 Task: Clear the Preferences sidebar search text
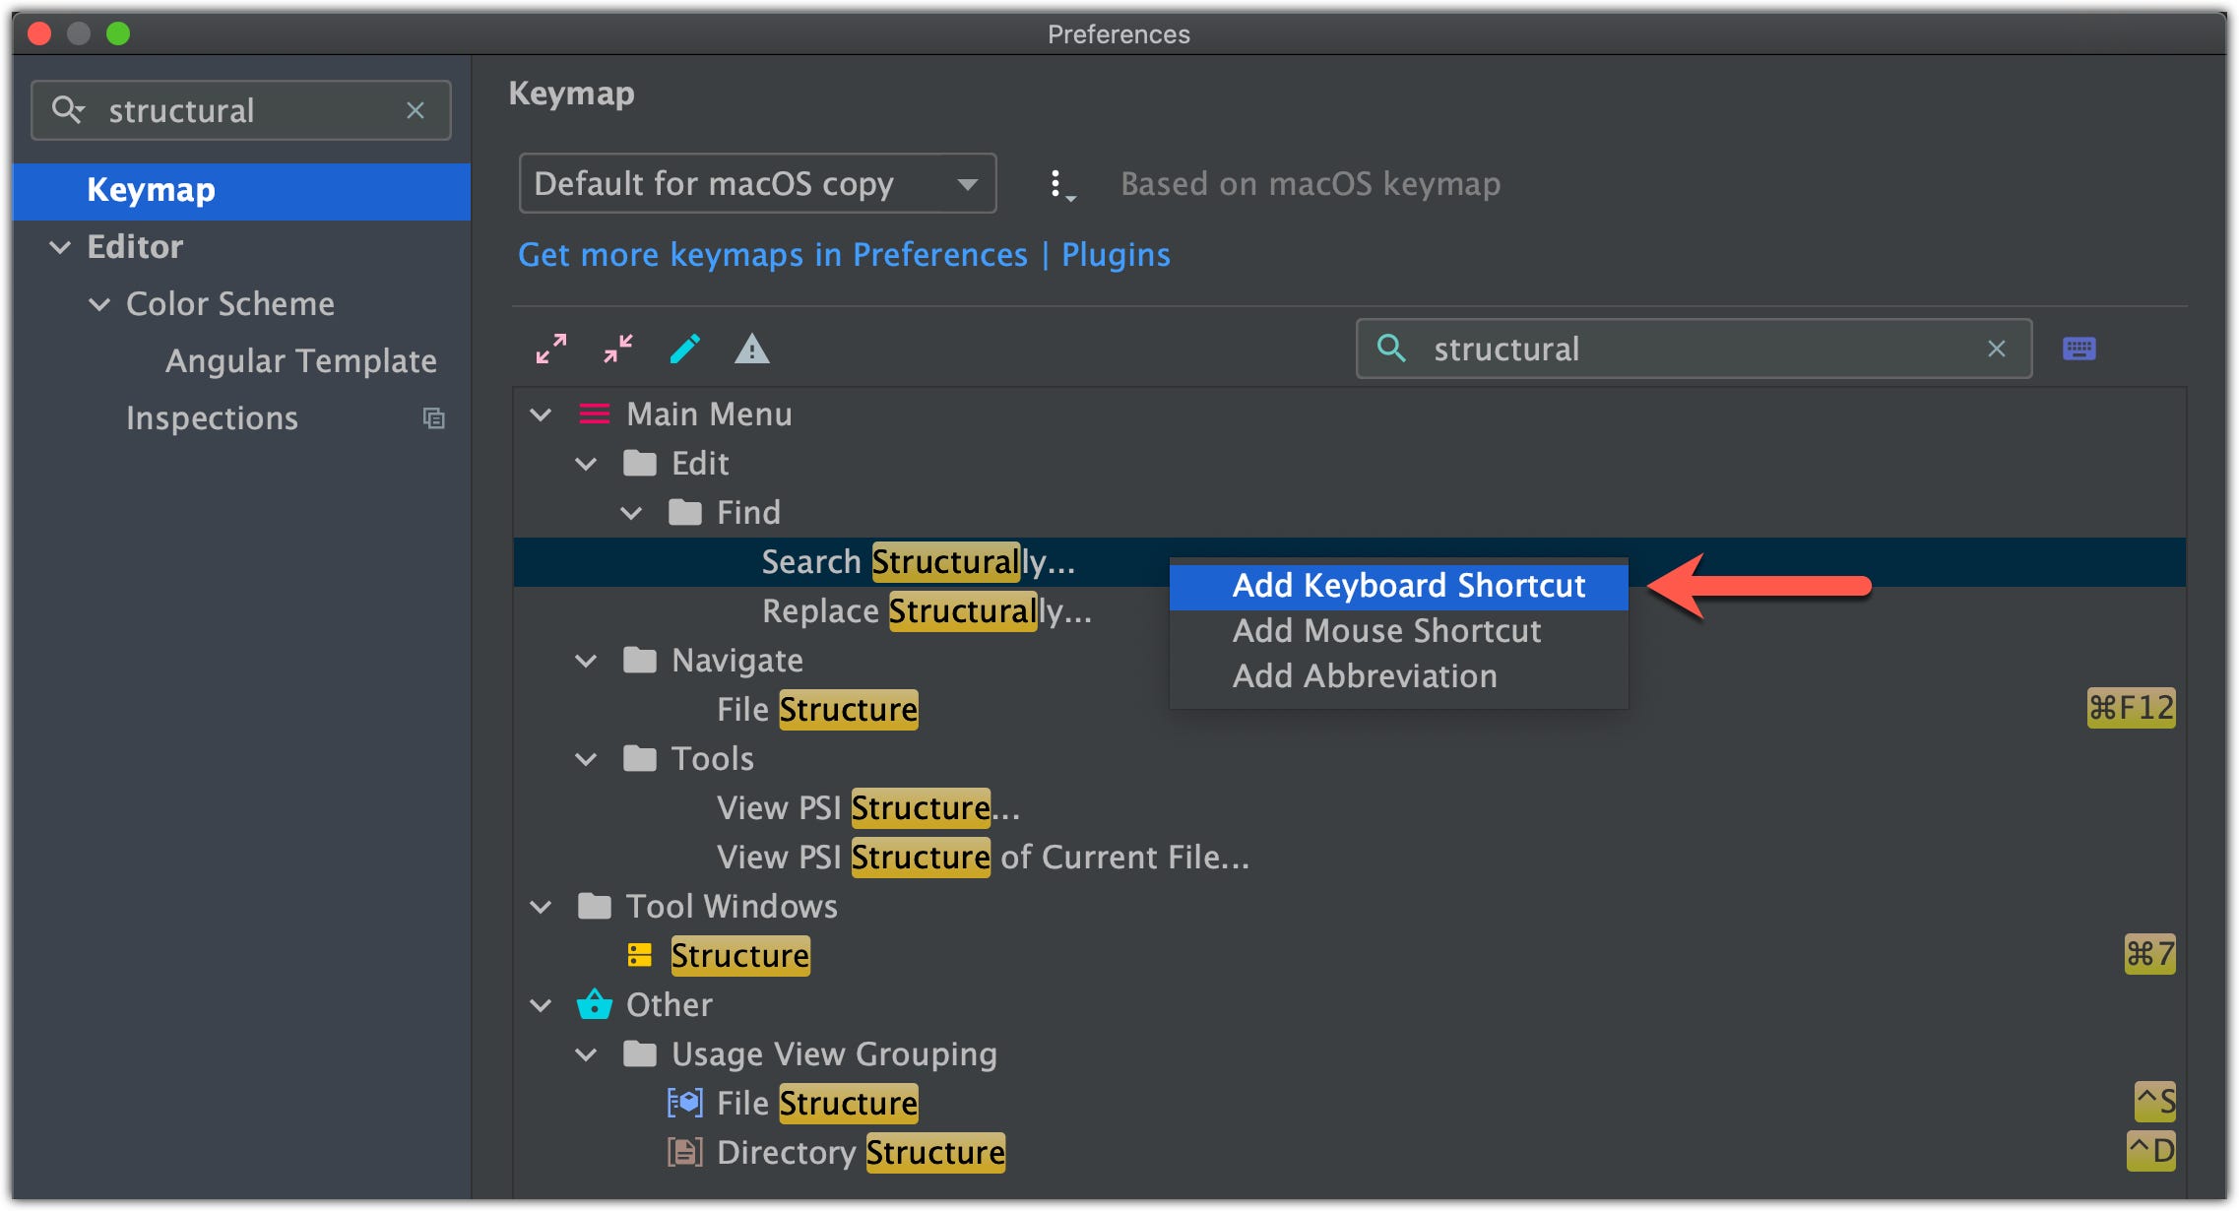point(416,110)
